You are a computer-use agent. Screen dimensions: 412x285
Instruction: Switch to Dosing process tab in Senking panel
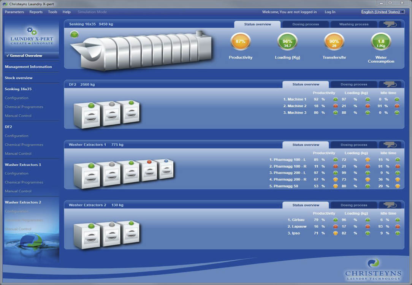click(306, 24)
